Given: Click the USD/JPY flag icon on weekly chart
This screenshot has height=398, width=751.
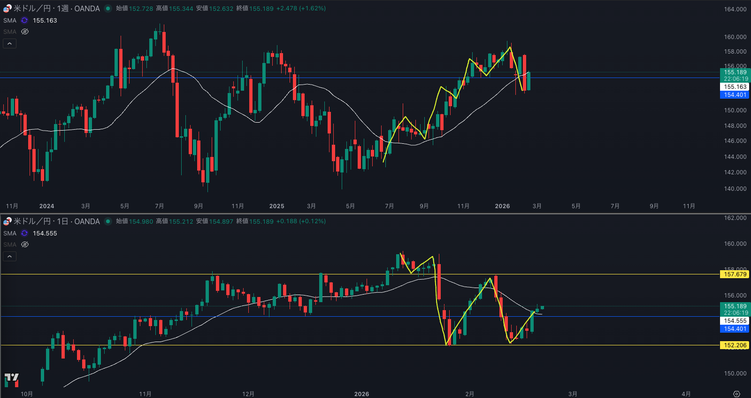Looking at the screenshot, I should (7, 8).
